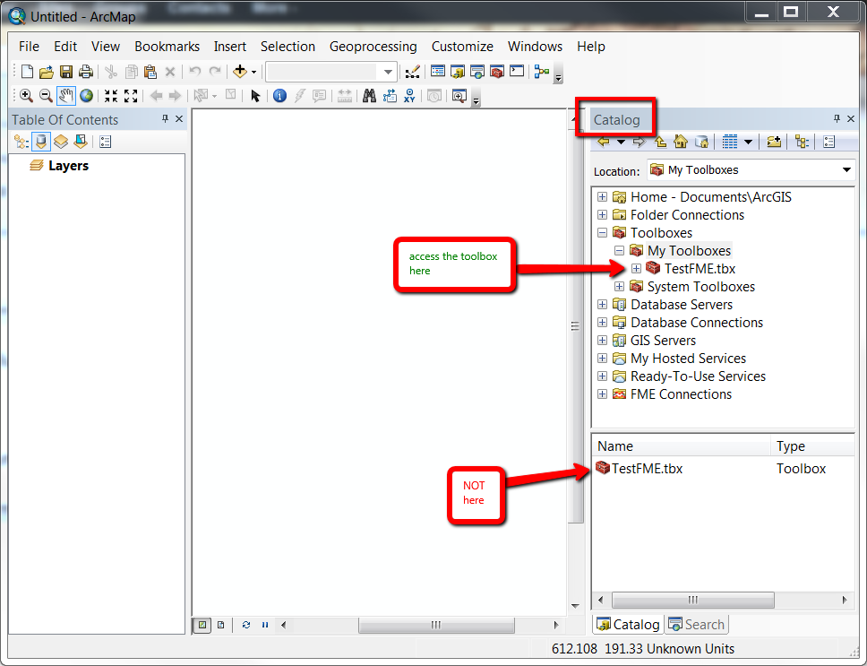Expand the Folder Connections node
867x666 pixels.
point(602,214)
